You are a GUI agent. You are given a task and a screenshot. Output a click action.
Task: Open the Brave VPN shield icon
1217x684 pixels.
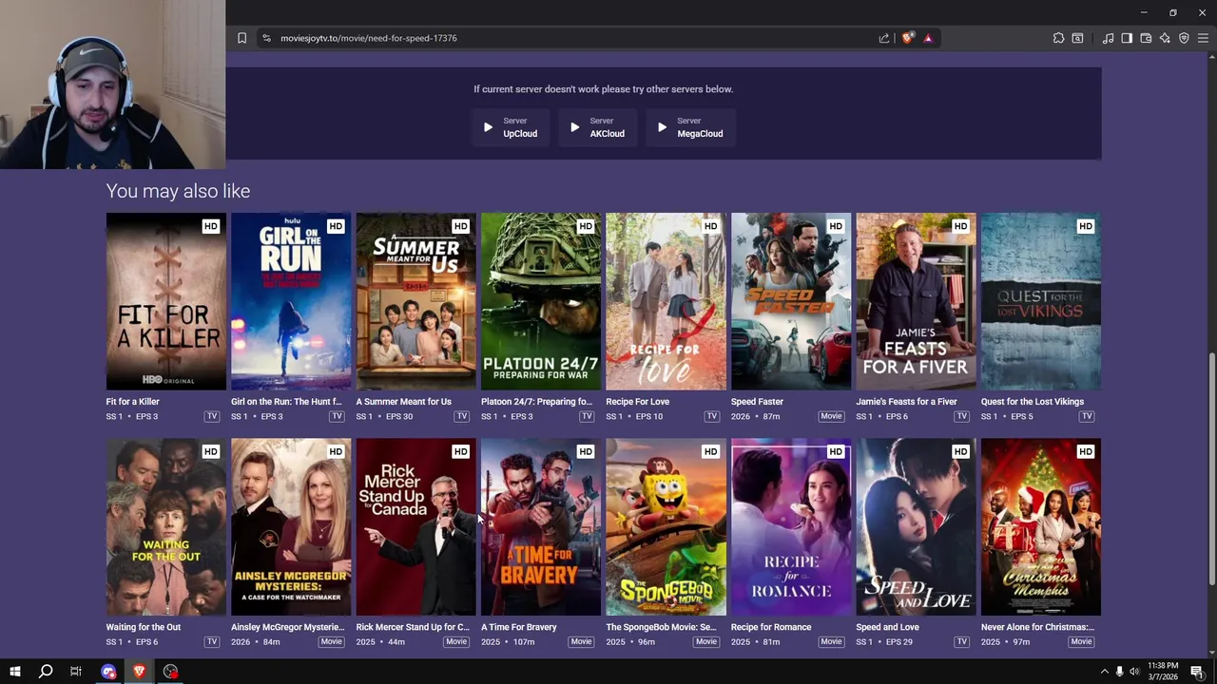click(x=1184, y=38)
